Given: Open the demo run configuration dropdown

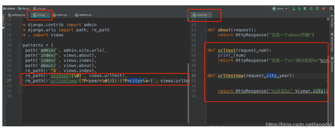Looking at the screenshot, I should [x=280, y=9].
